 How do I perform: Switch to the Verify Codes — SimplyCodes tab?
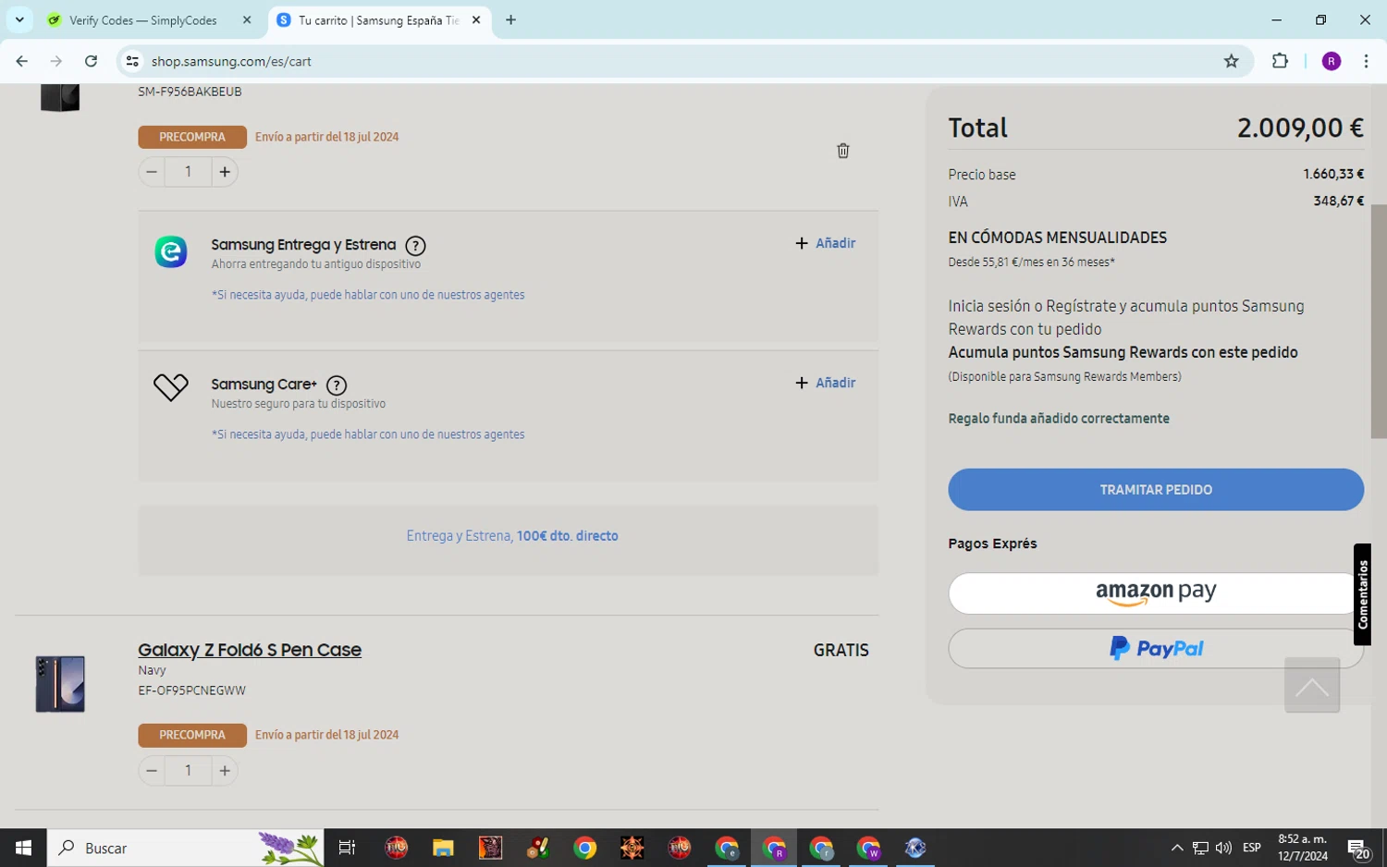point(143,20)
